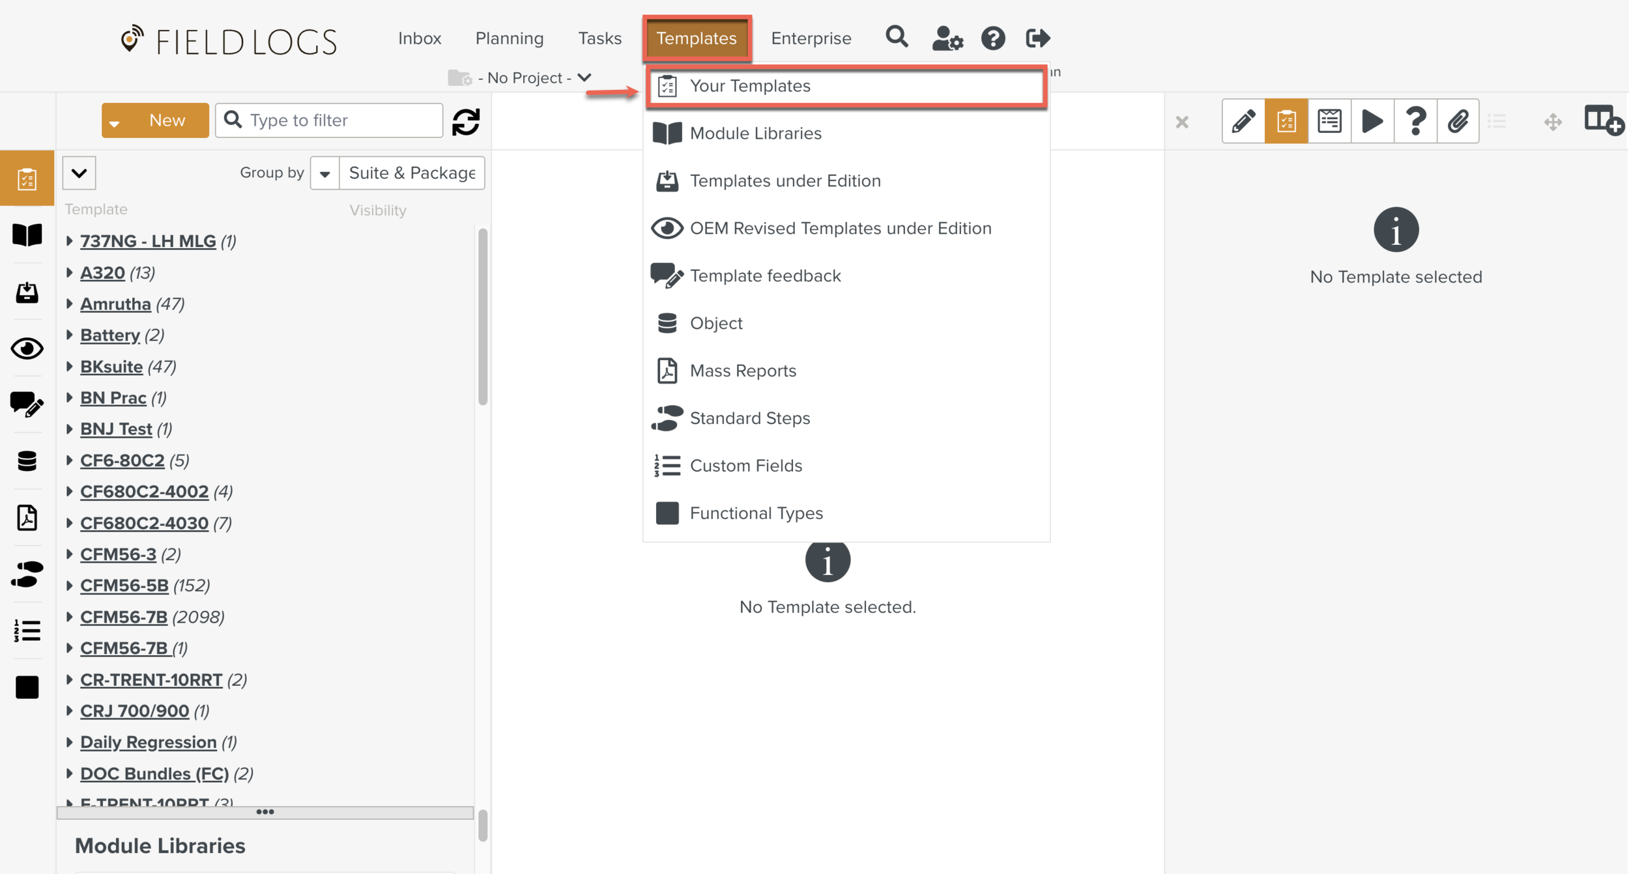Screen dimensions: 1629x874
Task: Open the Enterprise tab
Action: coord(811,38)
